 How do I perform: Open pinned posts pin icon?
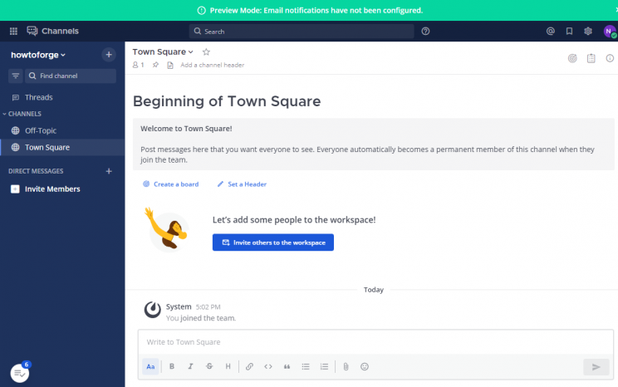coord(155,65)
